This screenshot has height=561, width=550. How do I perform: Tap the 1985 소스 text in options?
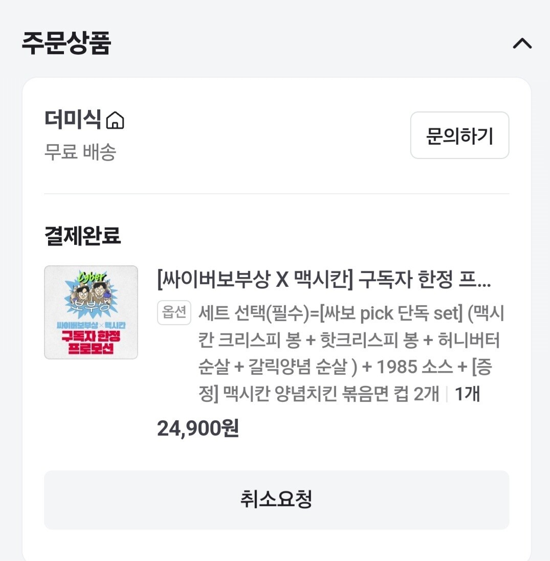coord(415,367)
